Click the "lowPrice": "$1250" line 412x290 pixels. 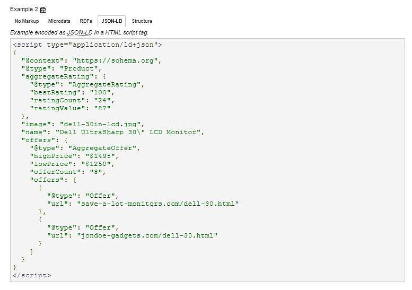click(72, 164)
